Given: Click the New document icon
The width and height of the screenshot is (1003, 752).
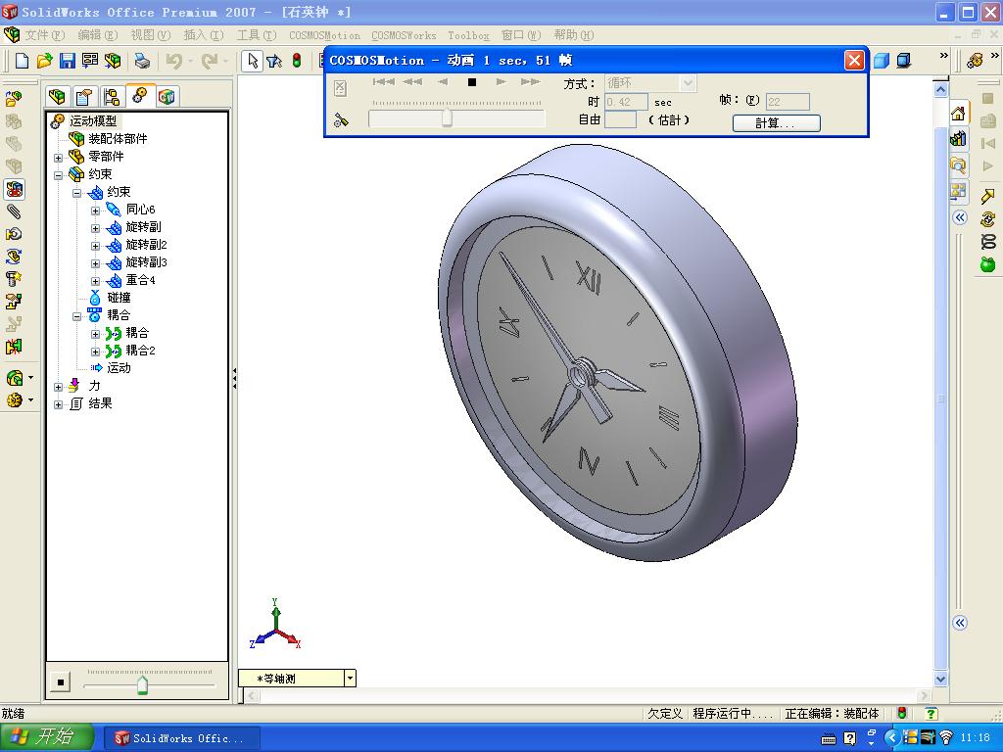Looking at the screenshot, I should click(x=22, y=61).
